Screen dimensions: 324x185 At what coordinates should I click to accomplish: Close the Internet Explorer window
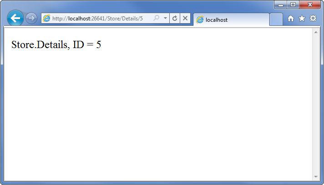click(x=310, y=5)
